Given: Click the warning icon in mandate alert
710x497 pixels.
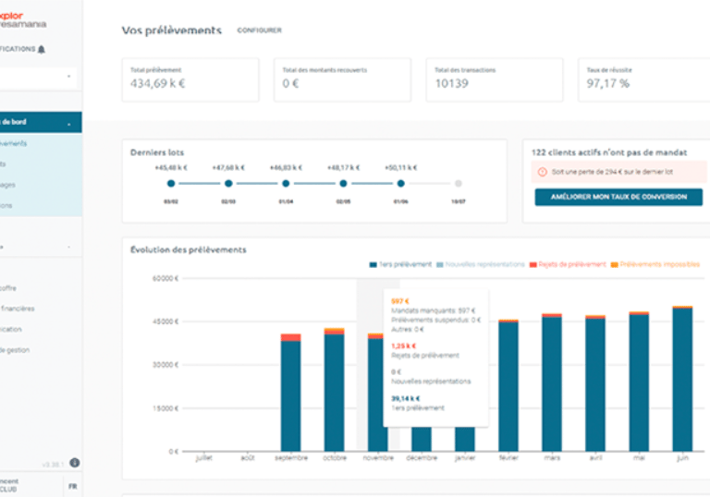Looking at the screenshot, I should click(542, 172).
